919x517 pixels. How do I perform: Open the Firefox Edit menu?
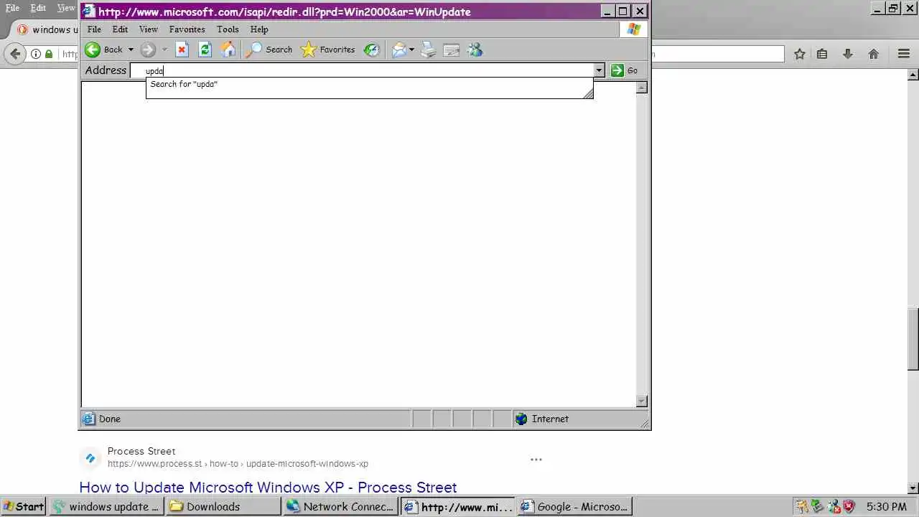[38, 8]
